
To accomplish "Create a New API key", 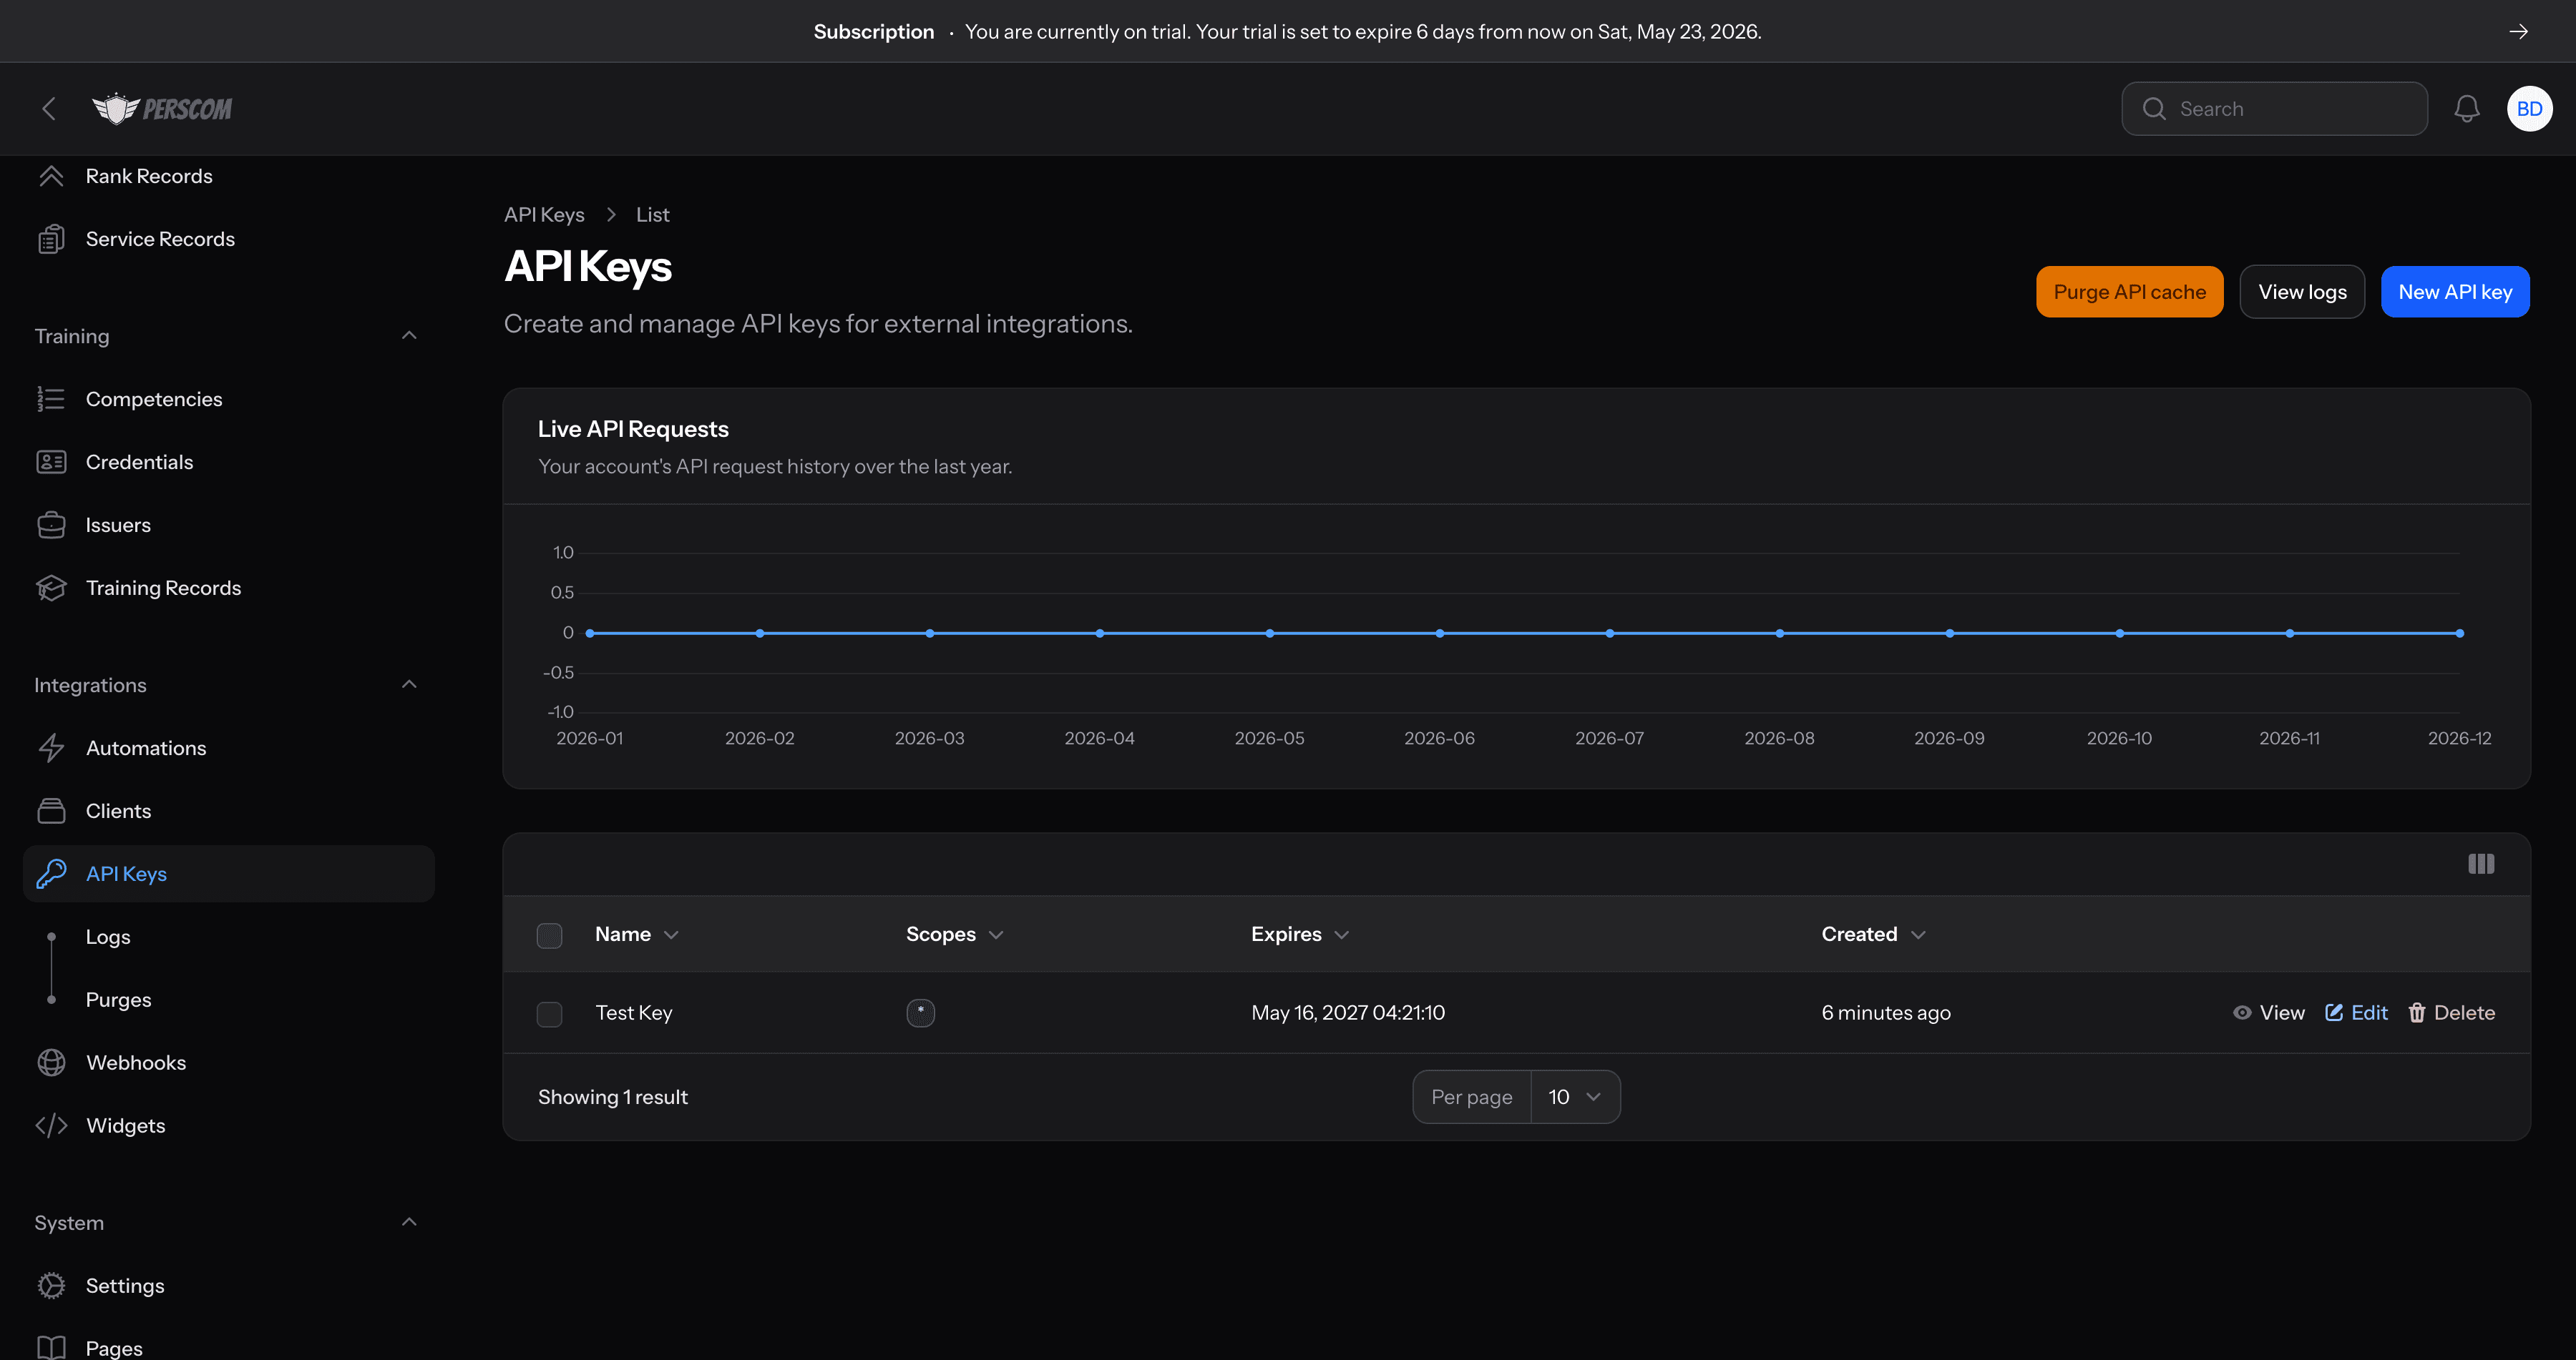I will click(x=2455, y=292).
